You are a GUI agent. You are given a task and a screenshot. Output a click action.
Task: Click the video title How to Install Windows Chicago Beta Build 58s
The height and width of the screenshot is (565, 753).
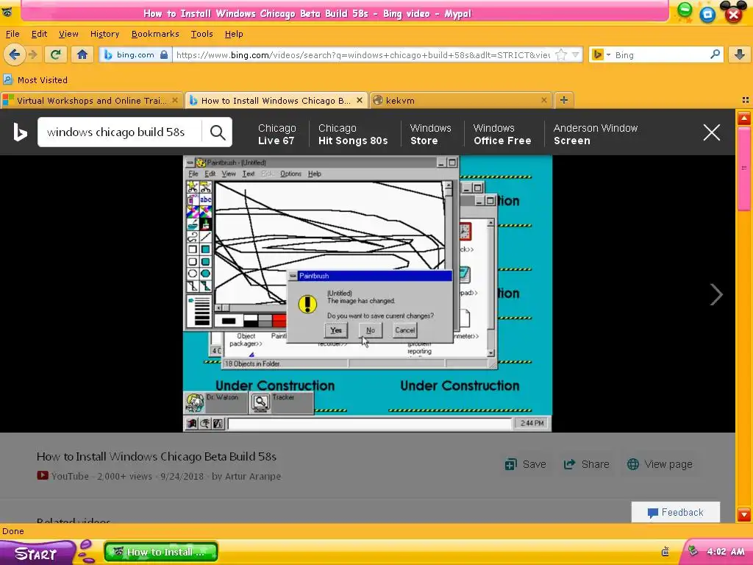[157, 456]
